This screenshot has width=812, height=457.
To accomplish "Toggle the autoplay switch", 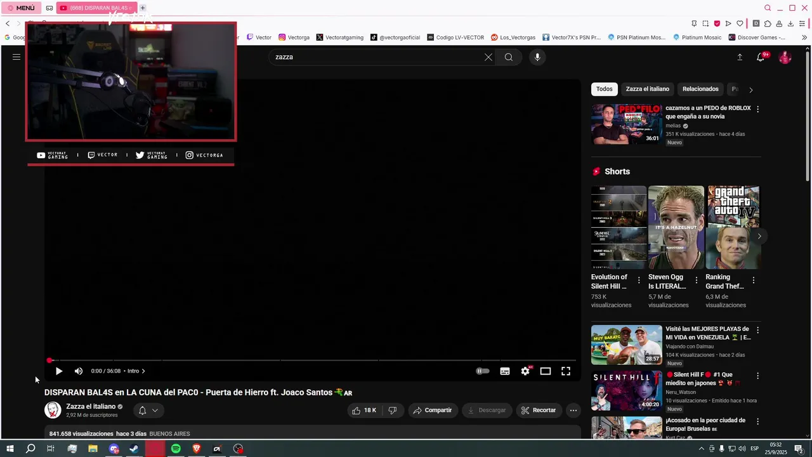I will pyautogui.click(x=483, y=371).
